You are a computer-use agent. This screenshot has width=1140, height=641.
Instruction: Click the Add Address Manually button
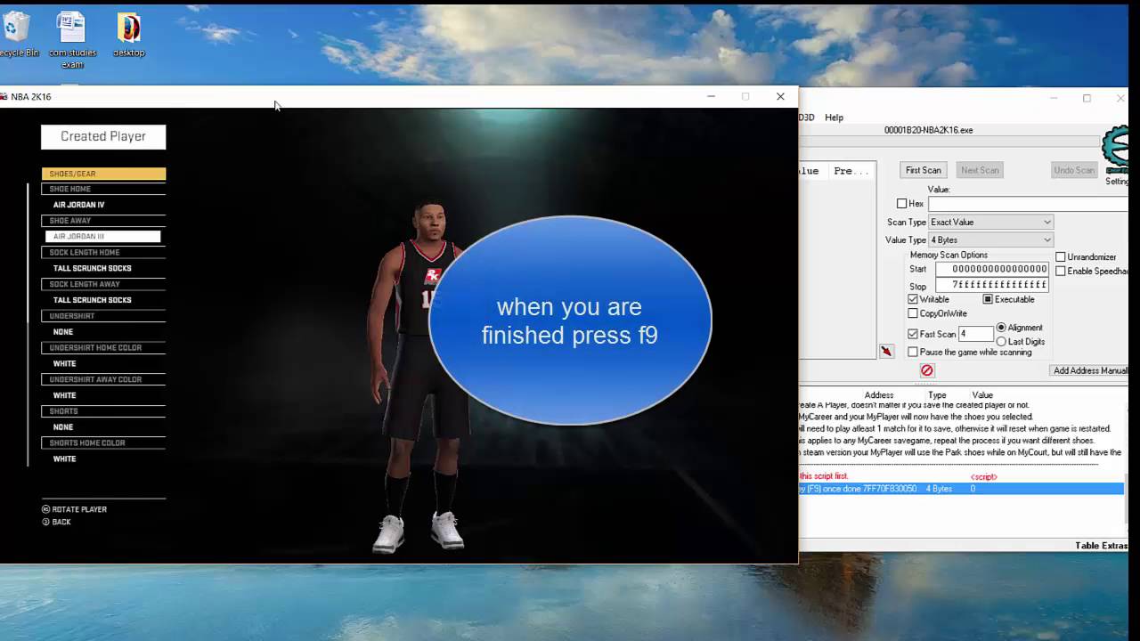(x=1089, y=370)
